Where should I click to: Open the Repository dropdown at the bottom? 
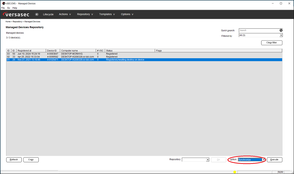click(196, 160)
